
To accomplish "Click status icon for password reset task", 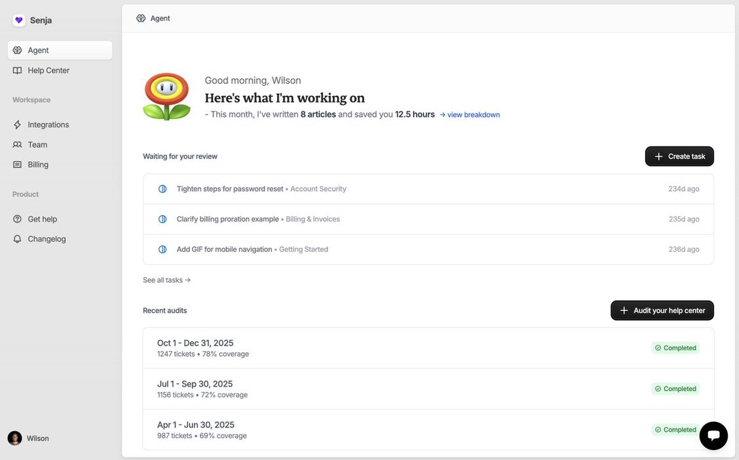I will (x=162, y=189).
